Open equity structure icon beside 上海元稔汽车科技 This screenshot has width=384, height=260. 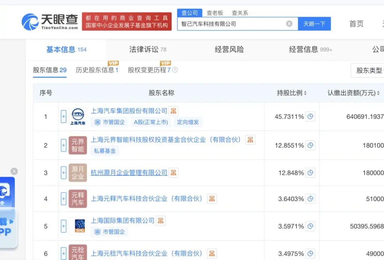click(212, 253)
